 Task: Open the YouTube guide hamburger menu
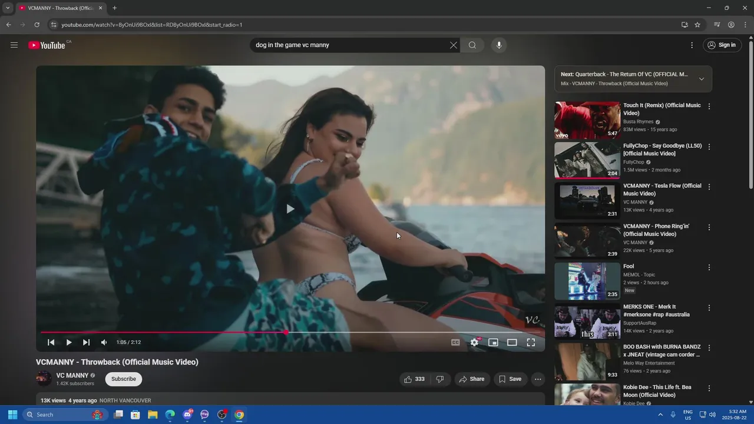click(14, 45)
